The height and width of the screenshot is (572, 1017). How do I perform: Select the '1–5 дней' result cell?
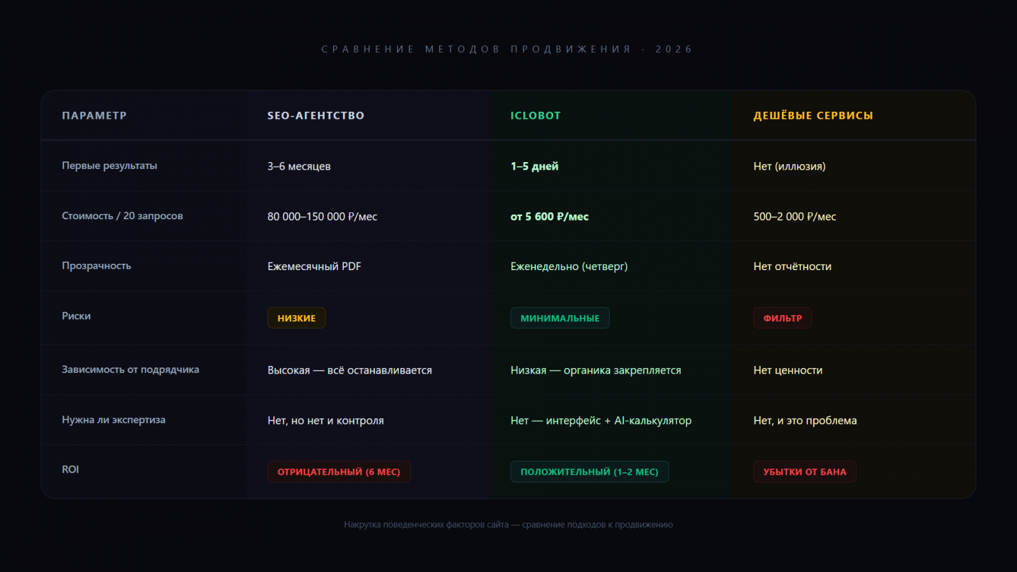(x=534, y=167)
